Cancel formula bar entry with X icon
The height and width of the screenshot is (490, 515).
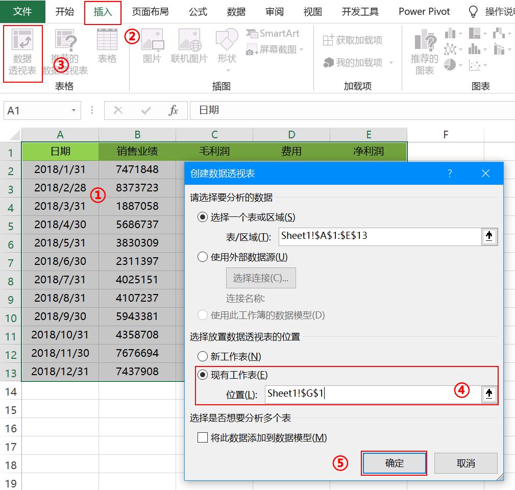click(118, 110)
